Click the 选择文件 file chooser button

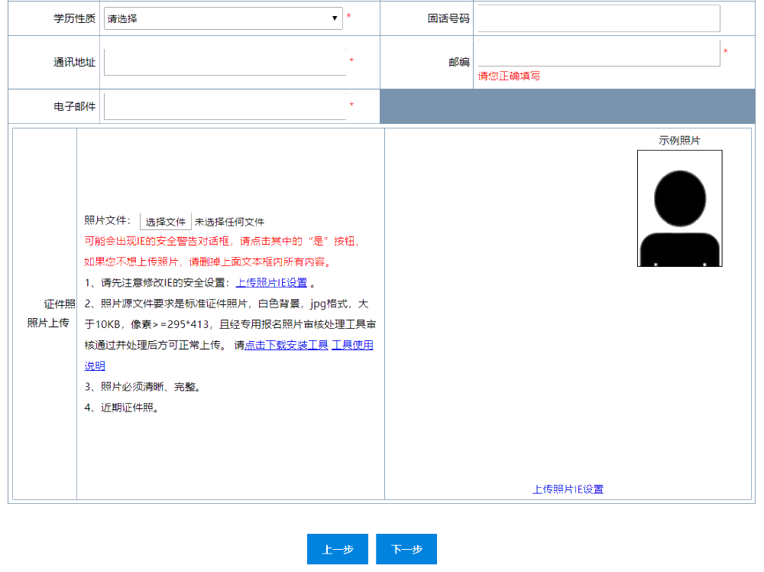(167, 220)
